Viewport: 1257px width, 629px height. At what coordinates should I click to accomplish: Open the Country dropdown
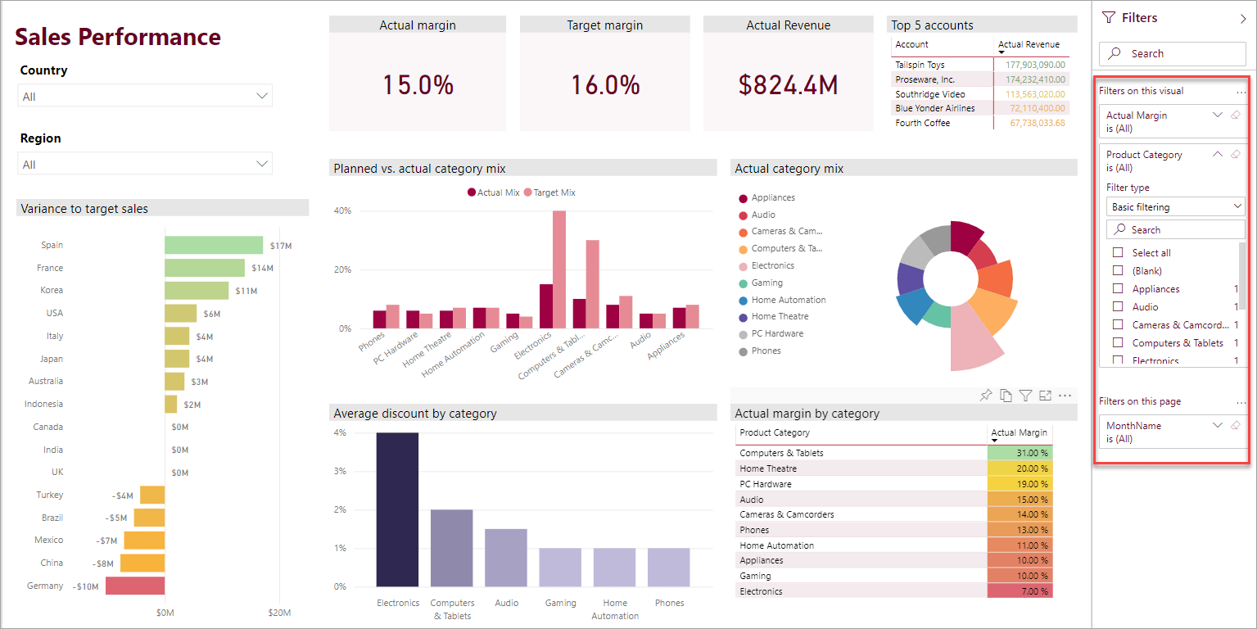point(261,95)
